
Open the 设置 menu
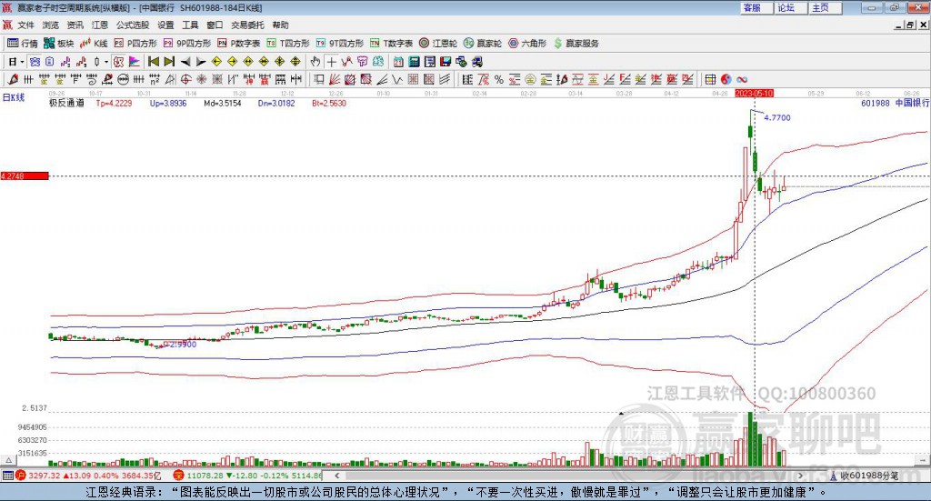[x=165, y=25]
